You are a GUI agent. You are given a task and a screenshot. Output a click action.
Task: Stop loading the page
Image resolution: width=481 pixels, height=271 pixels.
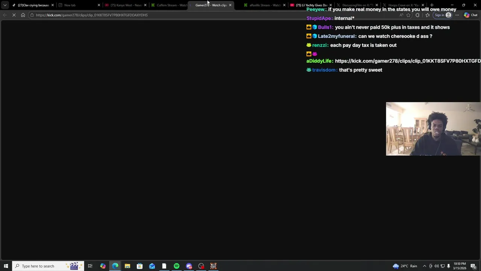(14, 15)
